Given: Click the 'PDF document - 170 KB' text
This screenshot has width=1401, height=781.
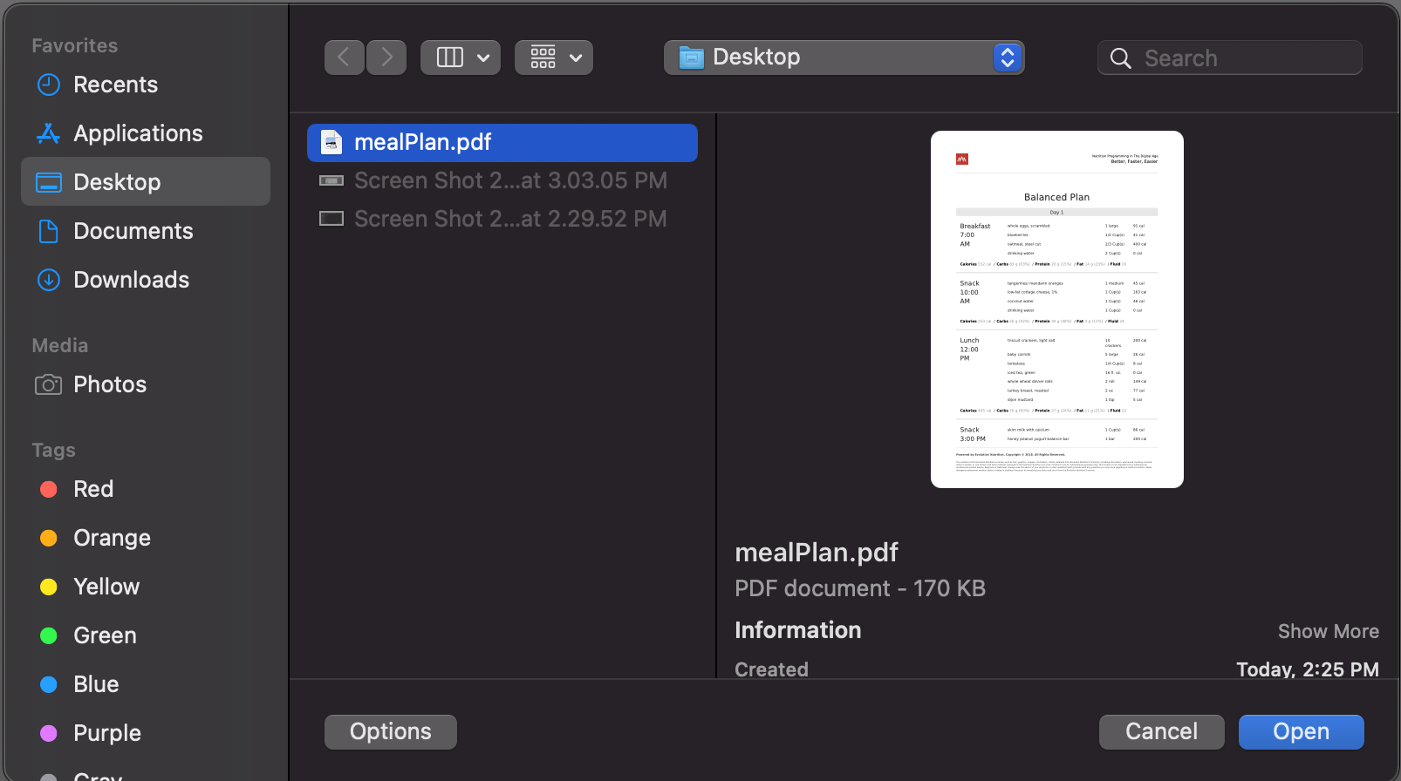Looking at the screenshot, I should pos(860,588).
